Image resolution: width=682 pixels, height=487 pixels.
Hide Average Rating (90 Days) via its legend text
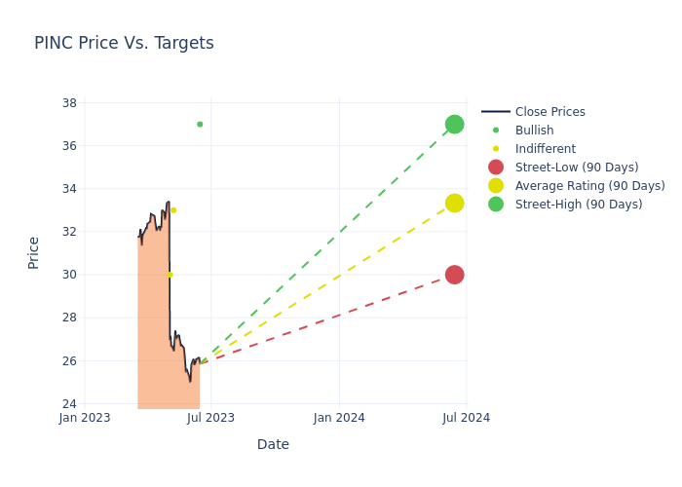click(x=589, y=186)
